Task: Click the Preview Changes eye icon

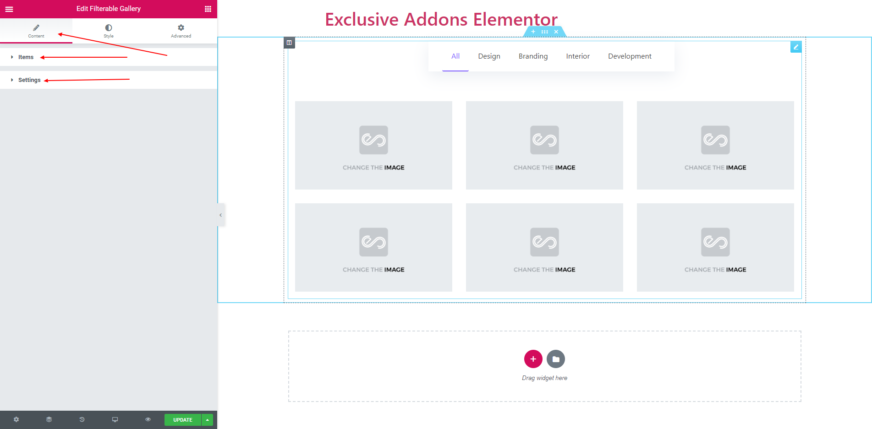Action: click(148, 419)
